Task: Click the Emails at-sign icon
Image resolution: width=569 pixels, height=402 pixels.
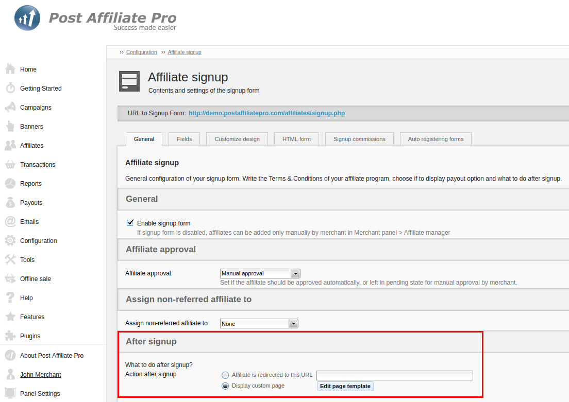Action: tap(10, 221)
